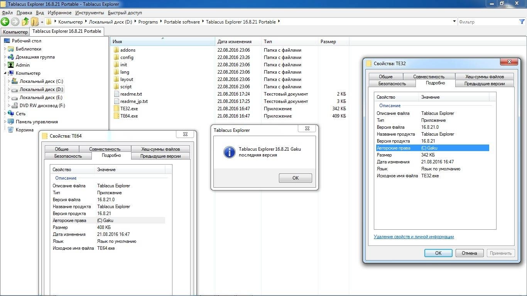Click the Фильтр filter input field
Image resolution: width=527 pixels, height=296 pixels.
coord(488,22)
